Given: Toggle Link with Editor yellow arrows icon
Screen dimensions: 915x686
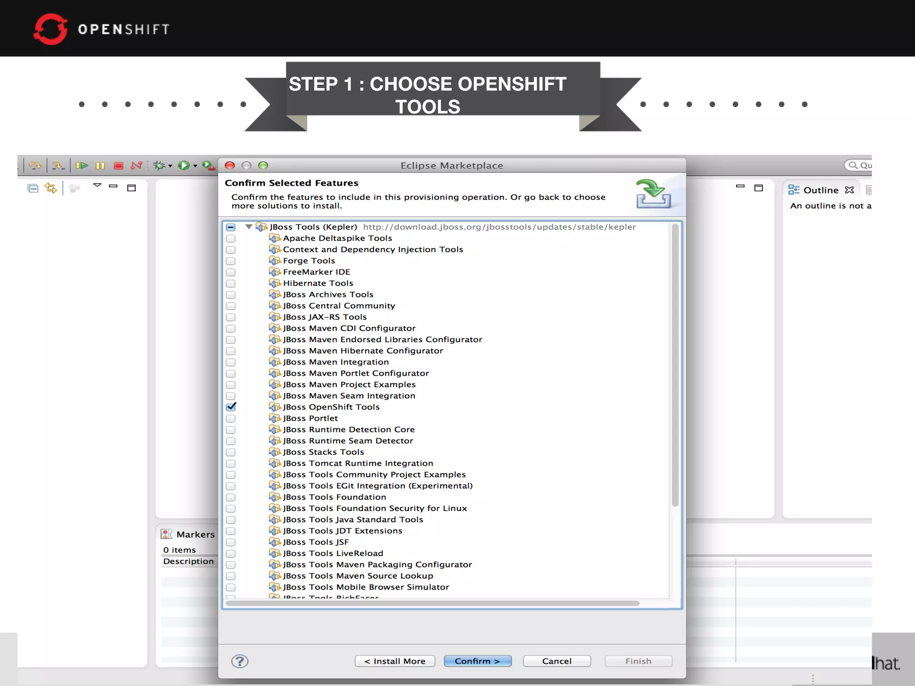Looking at the screenshot, I should (51, 188).
